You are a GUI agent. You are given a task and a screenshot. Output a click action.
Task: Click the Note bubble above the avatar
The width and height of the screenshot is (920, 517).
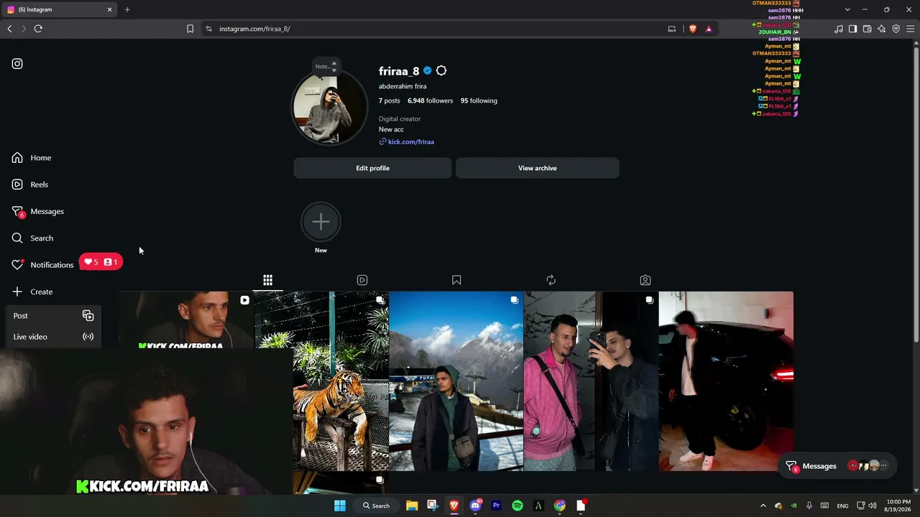pos(326,67)
